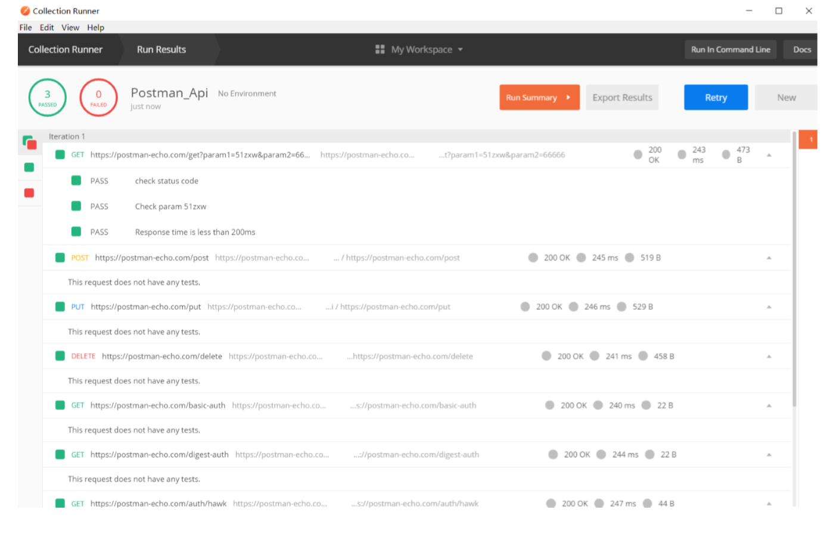Open the View menu
This screenshot has height=534, width=836.
click(70, 27)
